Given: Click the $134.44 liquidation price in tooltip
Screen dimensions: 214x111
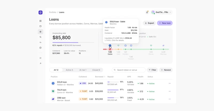Looking at the screenshot, I should pyautogui.click(x=128, y=38).
